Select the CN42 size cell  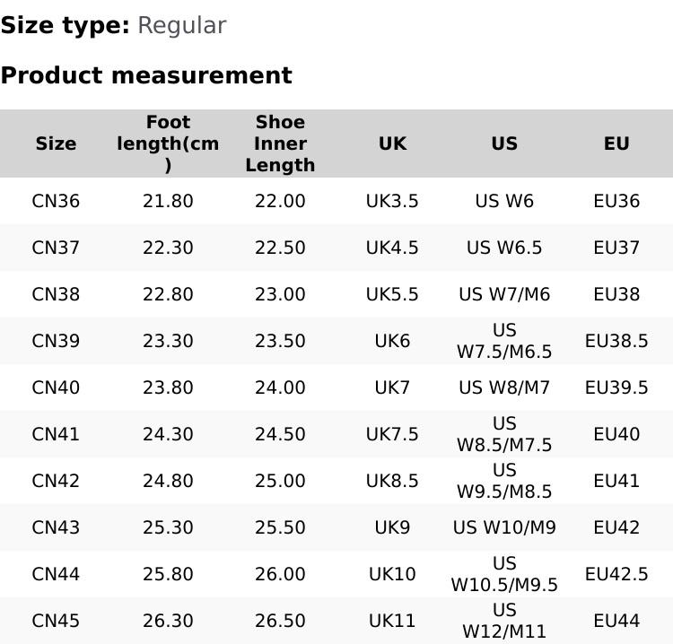pos(56,481)
